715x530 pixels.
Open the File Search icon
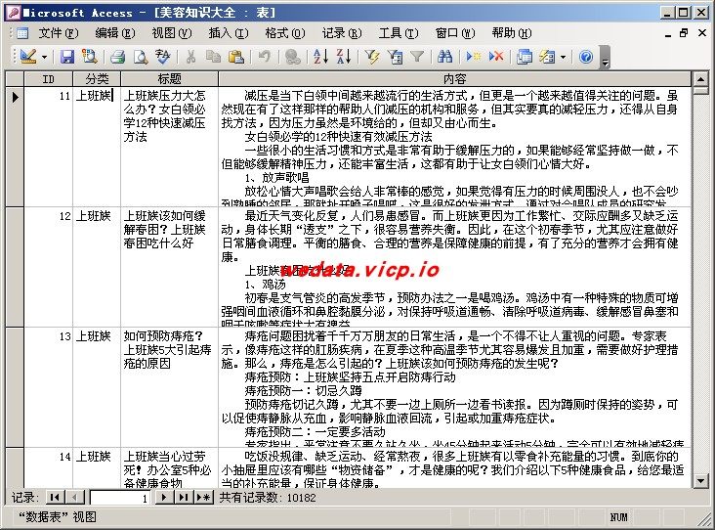pyautogui.click(x=89, y=57)
